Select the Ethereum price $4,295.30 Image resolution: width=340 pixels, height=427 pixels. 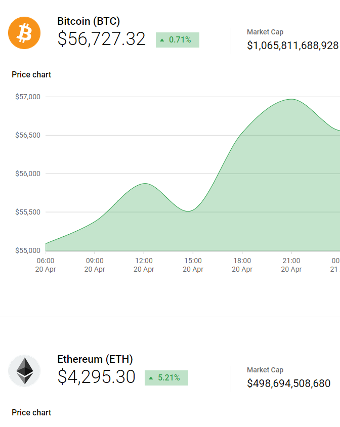[x=96, y=376]
